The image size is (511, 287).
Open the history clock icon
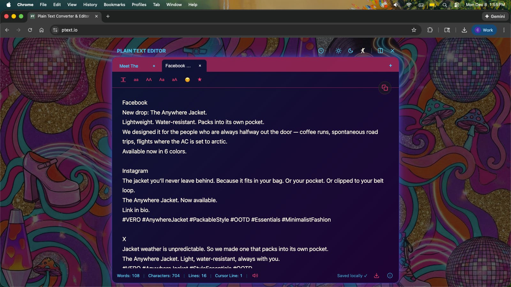(321, 51)
